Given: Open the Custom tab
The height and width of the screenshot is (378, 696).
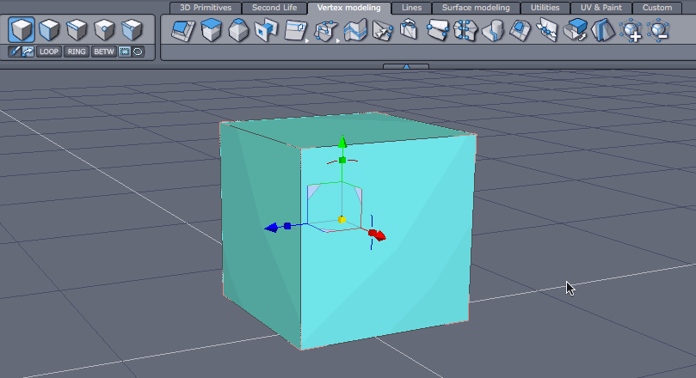Looking at the screenshot, I should tap(657, 8).
